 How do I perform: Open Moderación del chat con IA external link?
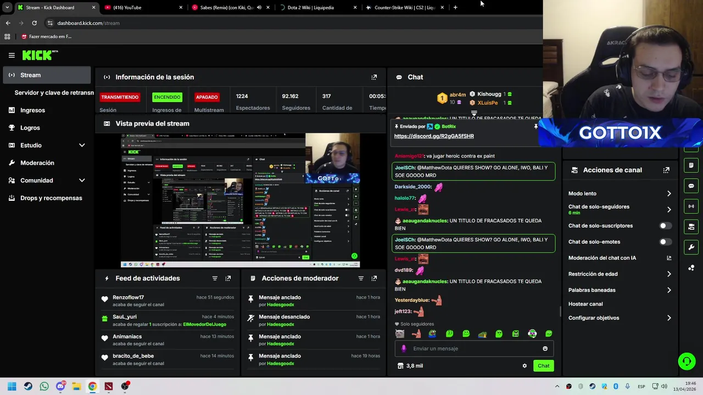tap(669, 258)
